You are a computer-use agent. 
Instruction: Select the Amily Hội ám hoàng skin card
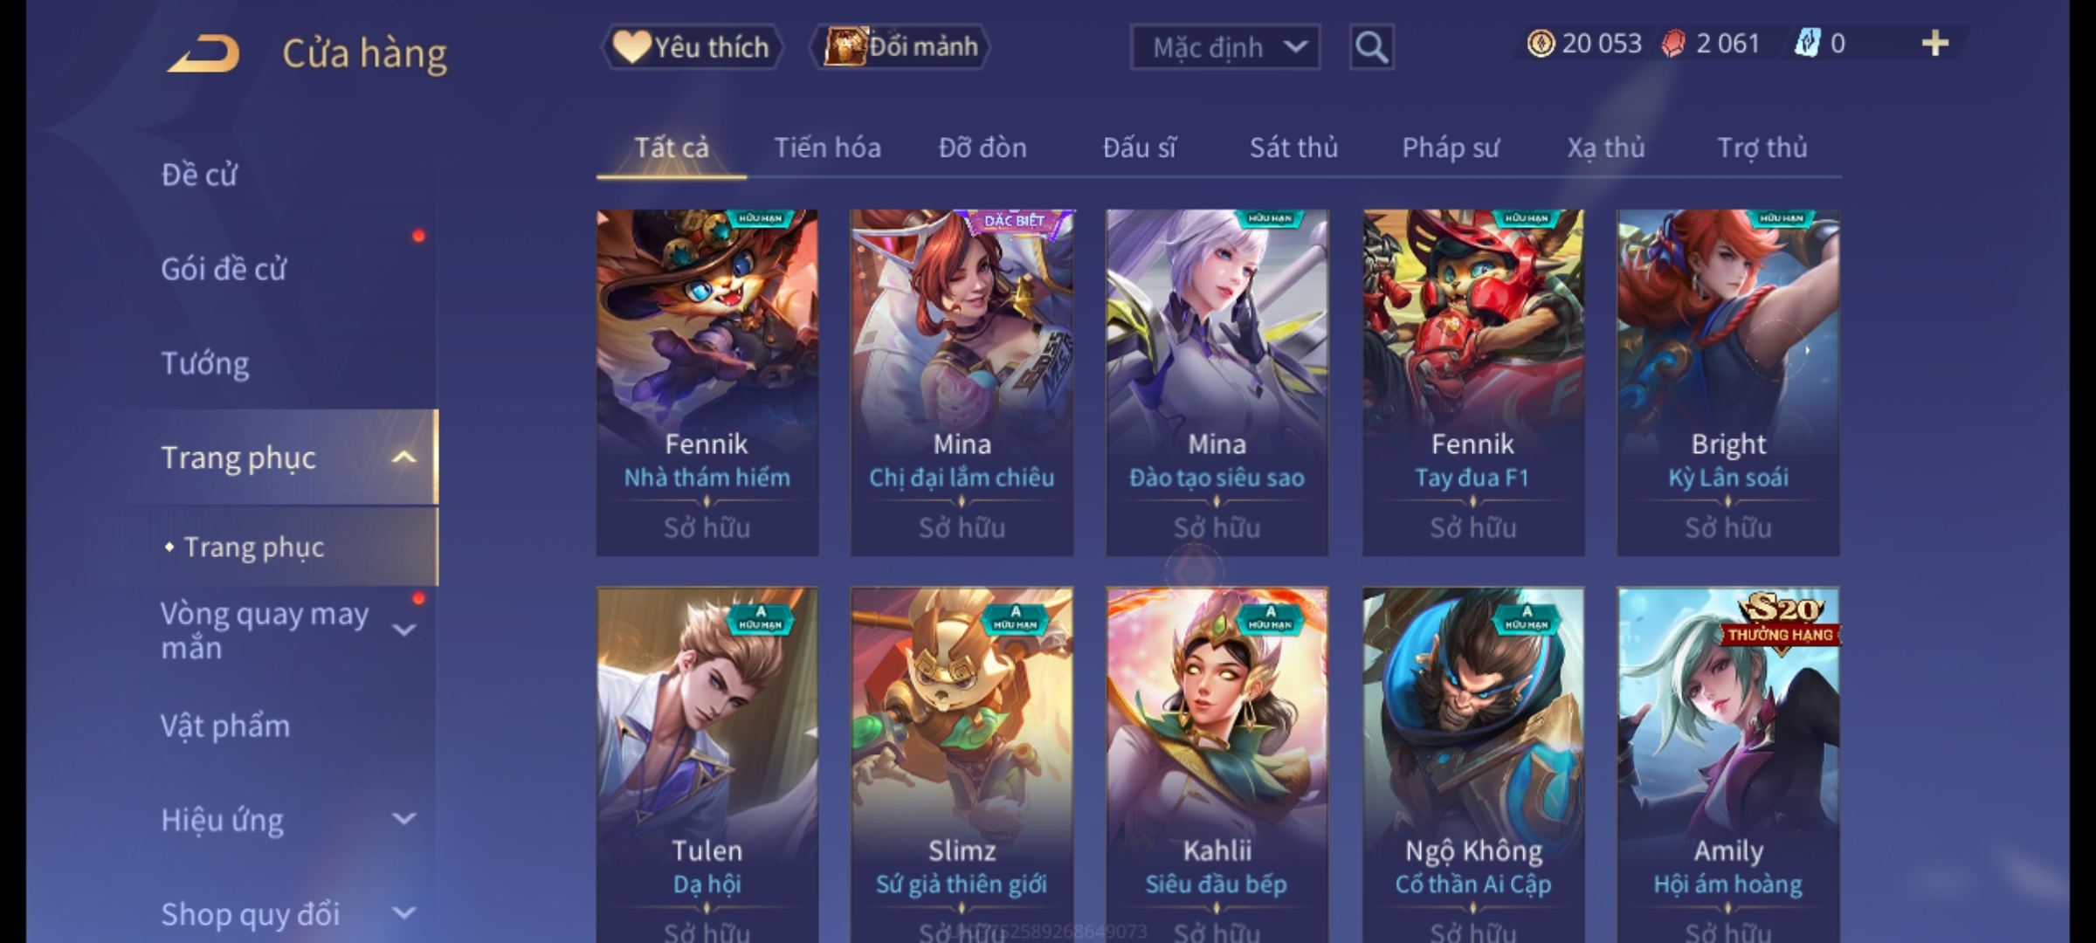[1728, 765]
